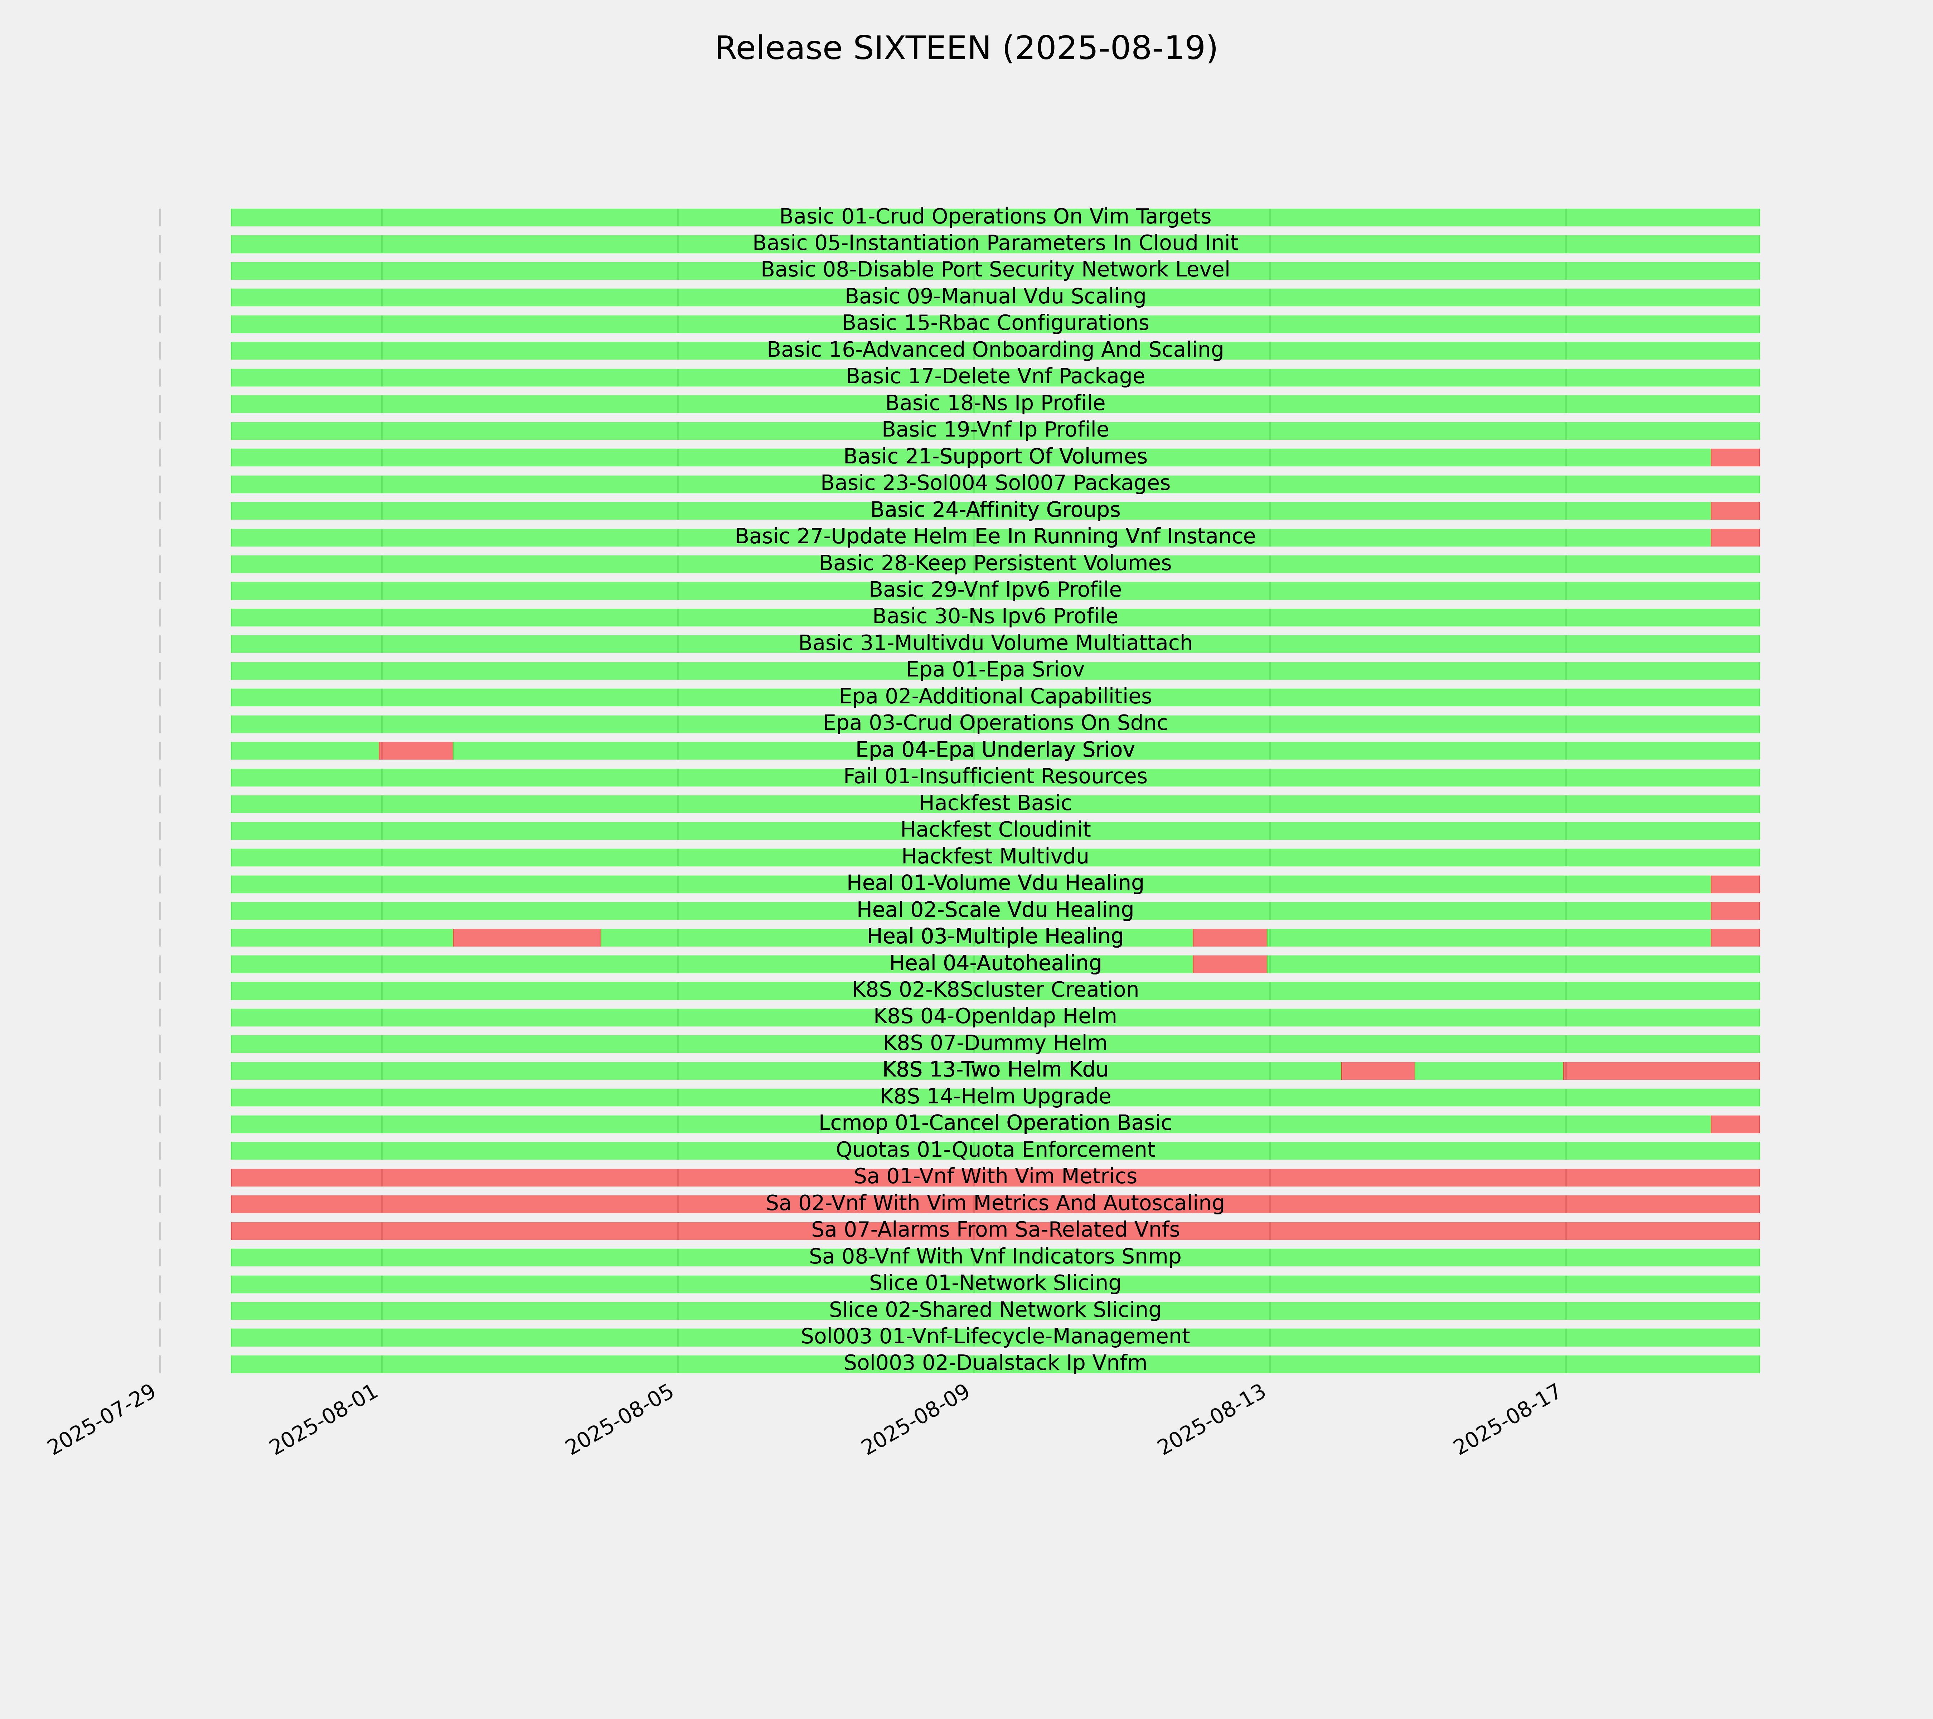The height and width of the screenshot is (1719, 1933).
Task: Click the K8S 13-Two Helm Kdu label
Action: point(995,1070)
